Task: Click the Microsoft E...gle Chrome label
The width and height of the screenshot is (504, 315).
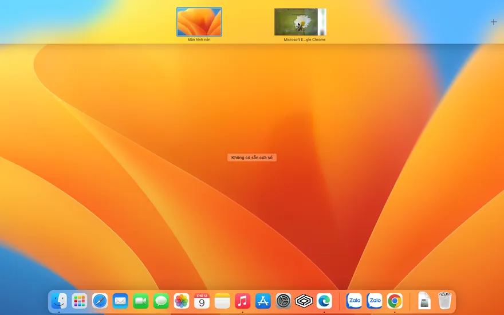Action: (x=304, y=40)
